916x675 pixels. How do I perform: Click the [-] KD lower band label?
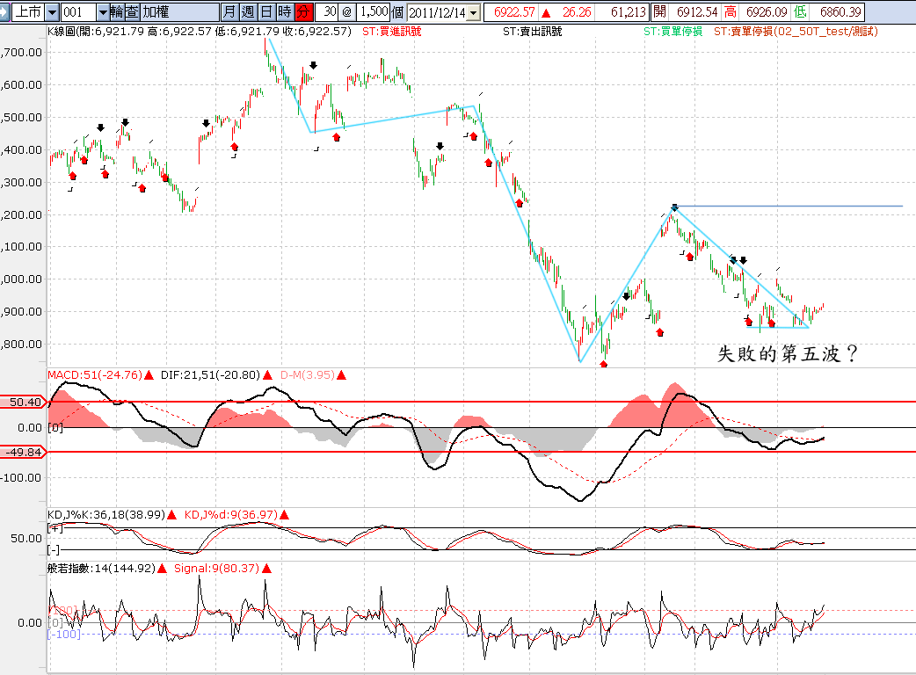54,550
